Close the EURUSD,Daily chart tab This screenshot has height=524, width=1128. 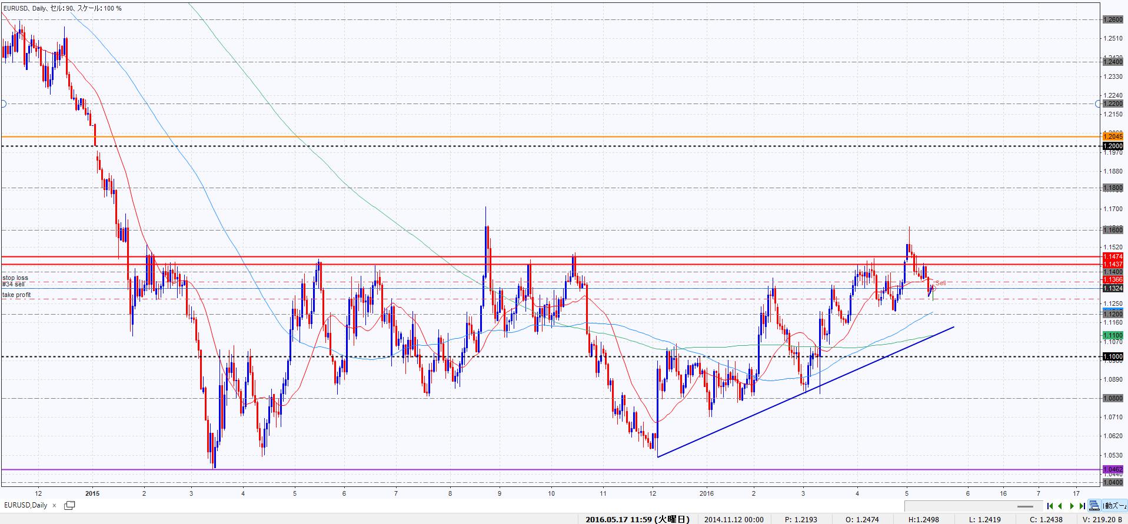(54, 505)
